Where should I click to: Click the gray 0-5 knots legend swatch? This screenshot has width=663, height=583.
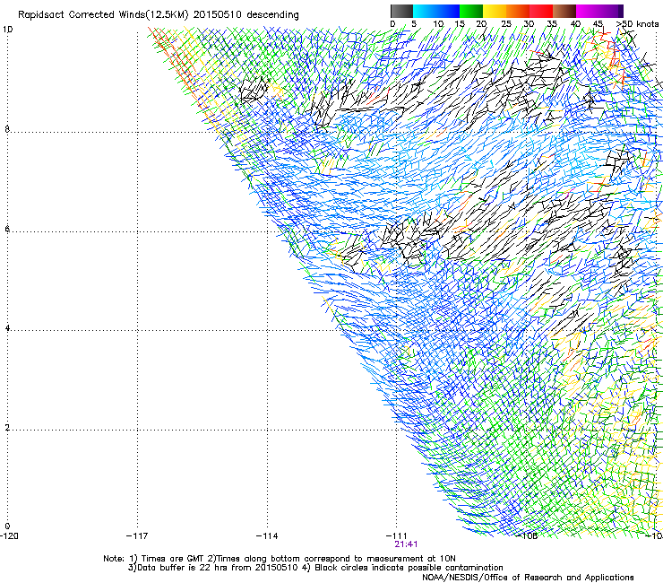point(401,11)
